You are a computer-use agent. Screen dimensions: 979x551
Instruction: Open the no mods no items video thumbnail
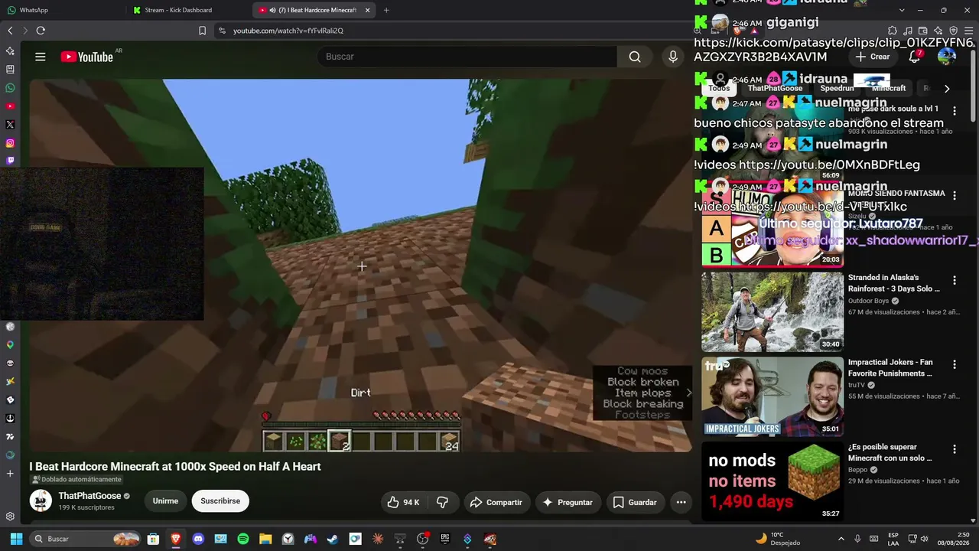tap(772, 481)
